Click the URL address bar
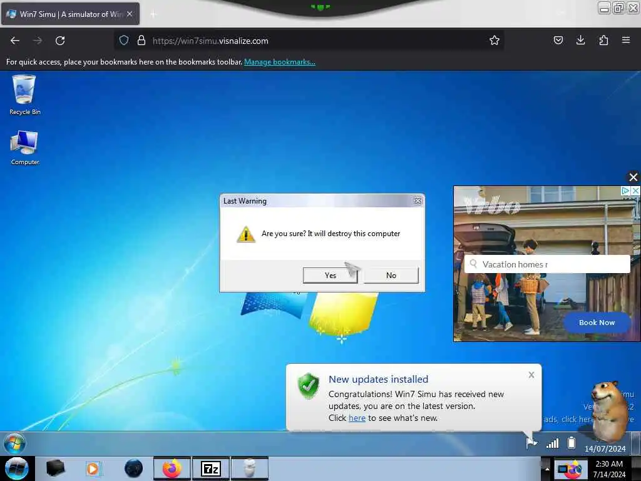 [x=310, y=41]
